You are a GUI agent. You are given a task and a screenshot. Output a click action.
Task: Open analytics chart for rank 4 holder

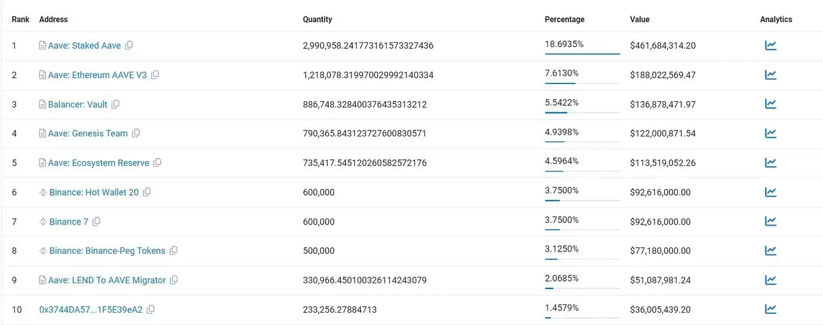coord(770,133)
